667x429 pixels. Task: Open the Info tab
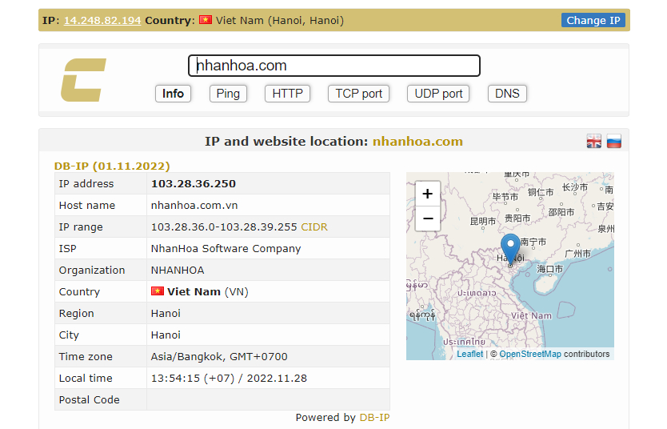pos(173,94)
